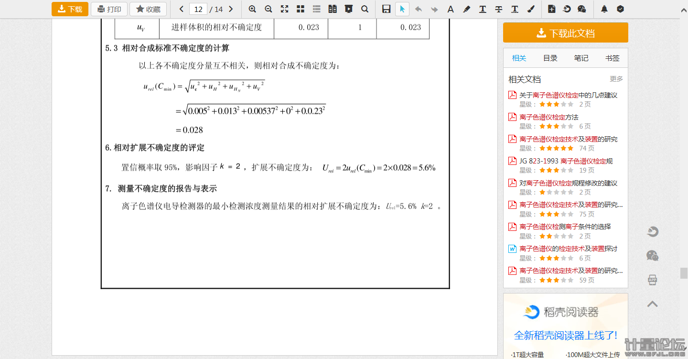Image resolution: width=688 pixels, height=359 pixels.
Task: Click the zoom in magnifier icon
Action: click(x=252, y=9)
